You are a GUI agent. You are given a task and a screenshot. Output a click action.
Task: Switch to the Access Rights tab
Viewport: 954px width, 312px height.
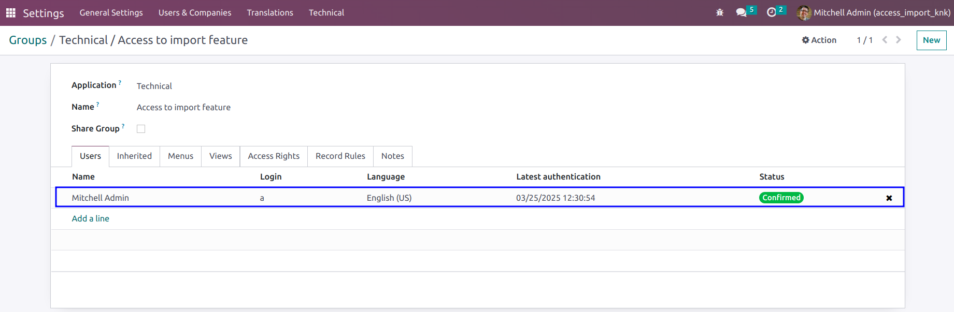[x=274, y=156]
